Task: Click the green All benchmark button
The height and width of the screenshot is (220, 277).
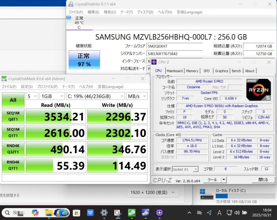Action: point(13,100)
